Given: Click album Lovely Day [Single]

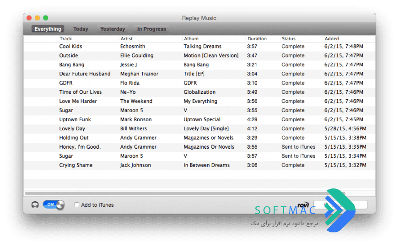Looking at the screenshot, I should tap(206, 129).
